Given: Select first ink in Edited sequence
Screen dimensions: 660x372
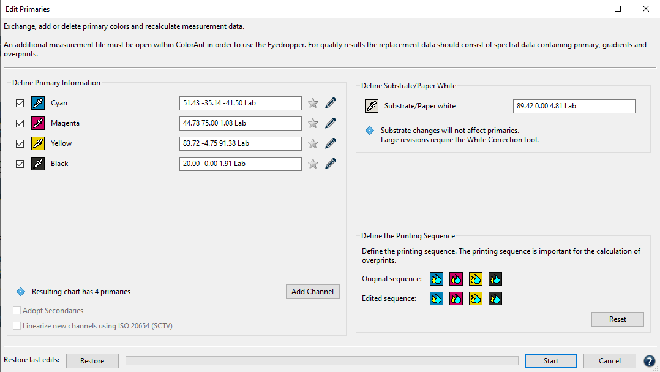Looking at the screenshot, I should click(437, 299).
